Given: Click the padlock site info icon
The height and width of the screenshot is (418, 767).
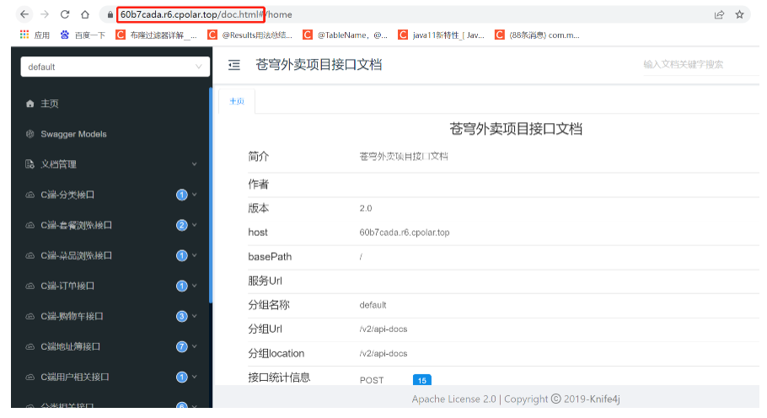Looking at the screenshot, I should point(110,15).
